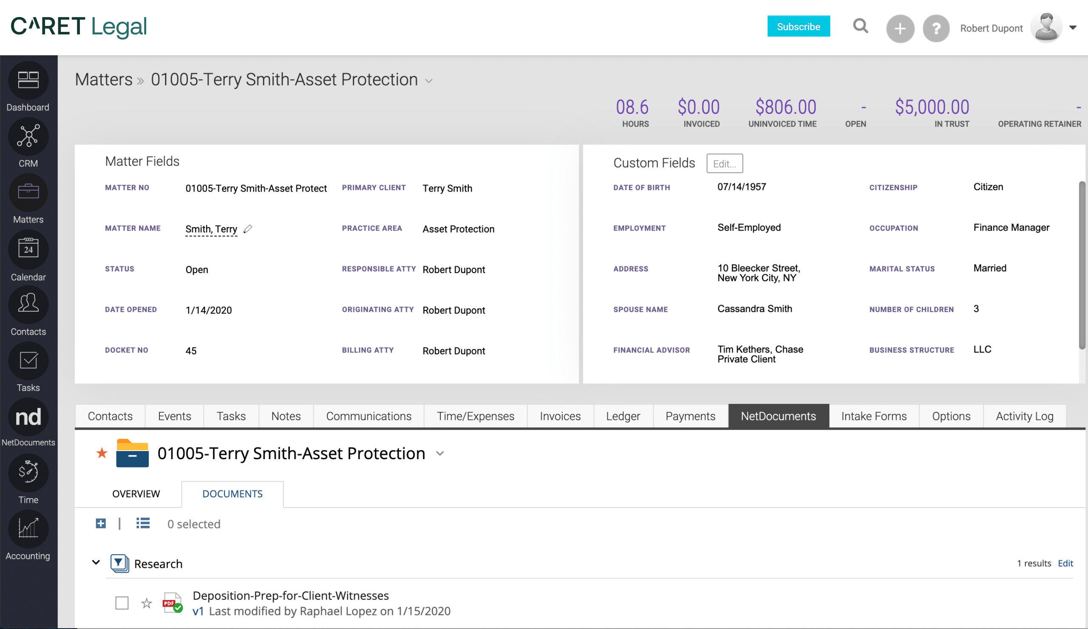Star the Deposition-Prep document as favorite
This screenshot has height=629, width=1088.
tap(146, 604)
